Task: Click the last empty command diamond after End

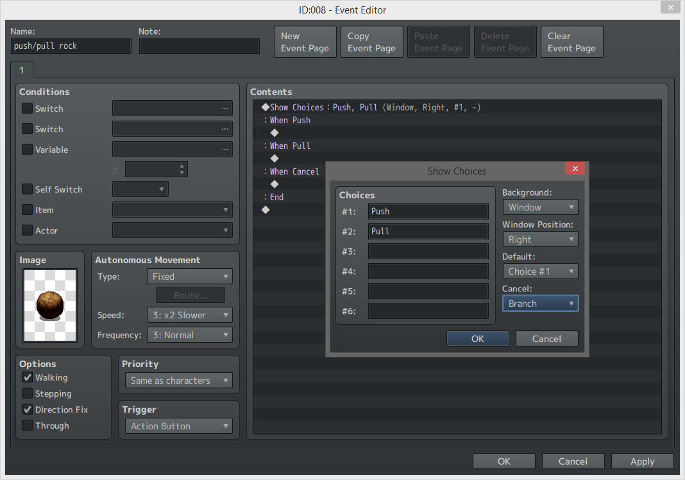Action: pyautogui.click(x=266, y=210)
